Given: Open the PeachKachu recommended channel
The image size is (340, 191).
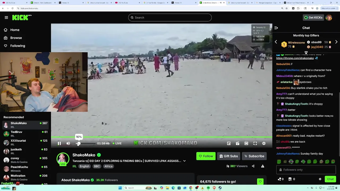Looking at the screenshot, I should click(25, 169).
